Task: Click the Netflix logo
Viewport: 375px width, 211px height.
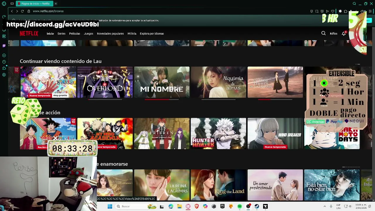Action: (29, 33)
